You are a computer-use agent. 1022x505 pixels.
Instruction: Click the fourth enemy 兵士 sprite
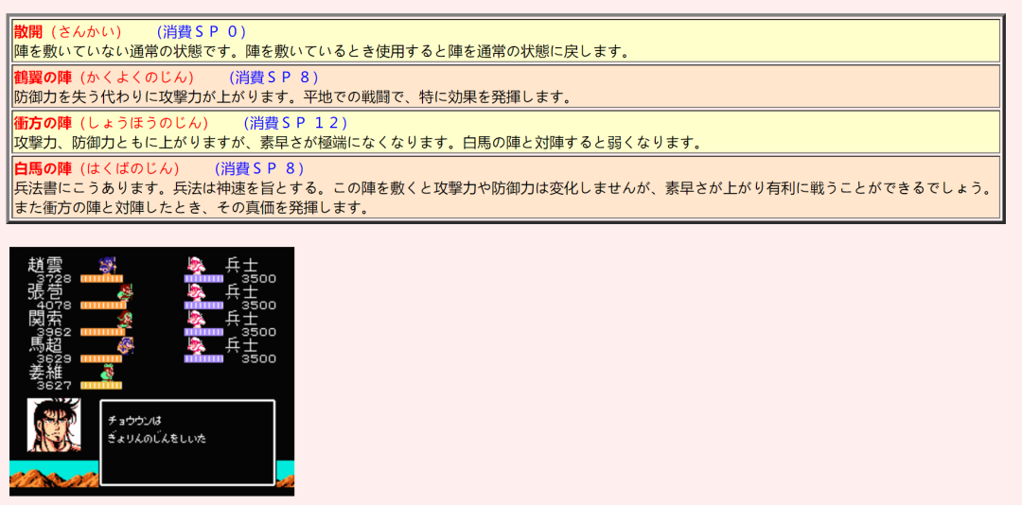[196, 344]
